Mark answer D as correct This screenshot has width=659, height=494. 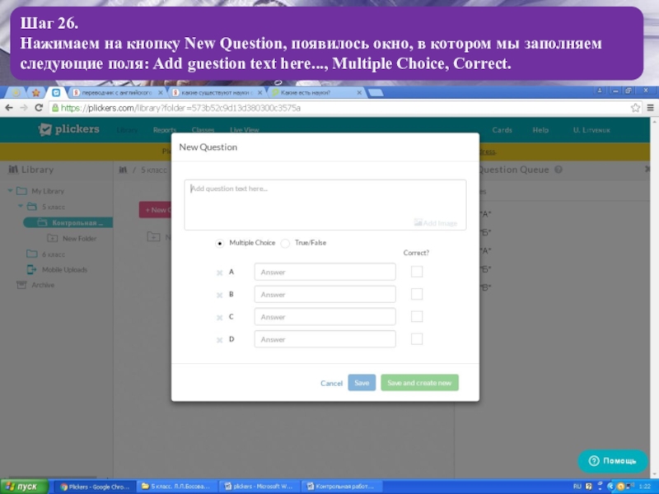(417, 339)
